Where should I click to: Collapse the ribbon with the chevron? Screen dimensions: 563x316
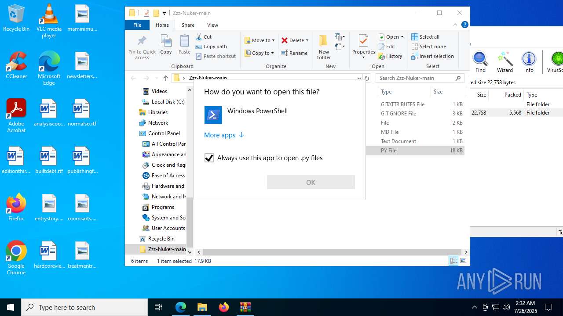(455, 25)
